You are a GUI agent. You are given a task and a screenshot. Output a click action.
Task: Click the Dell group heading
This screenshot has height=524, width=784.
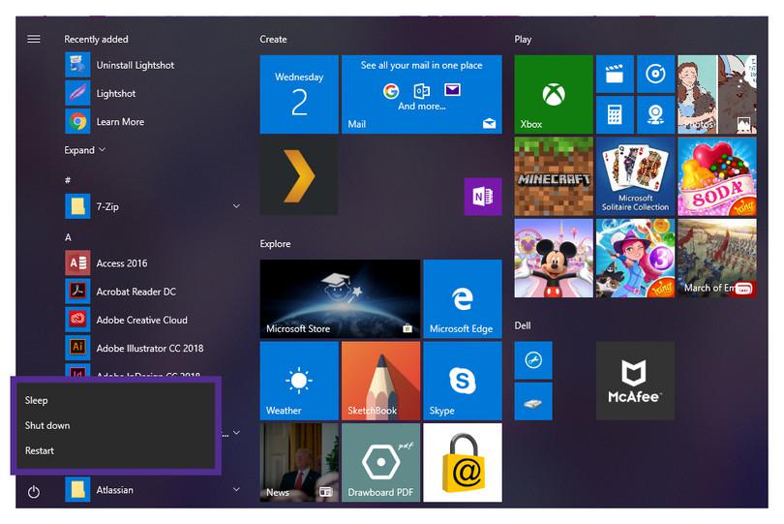[523, 325]
